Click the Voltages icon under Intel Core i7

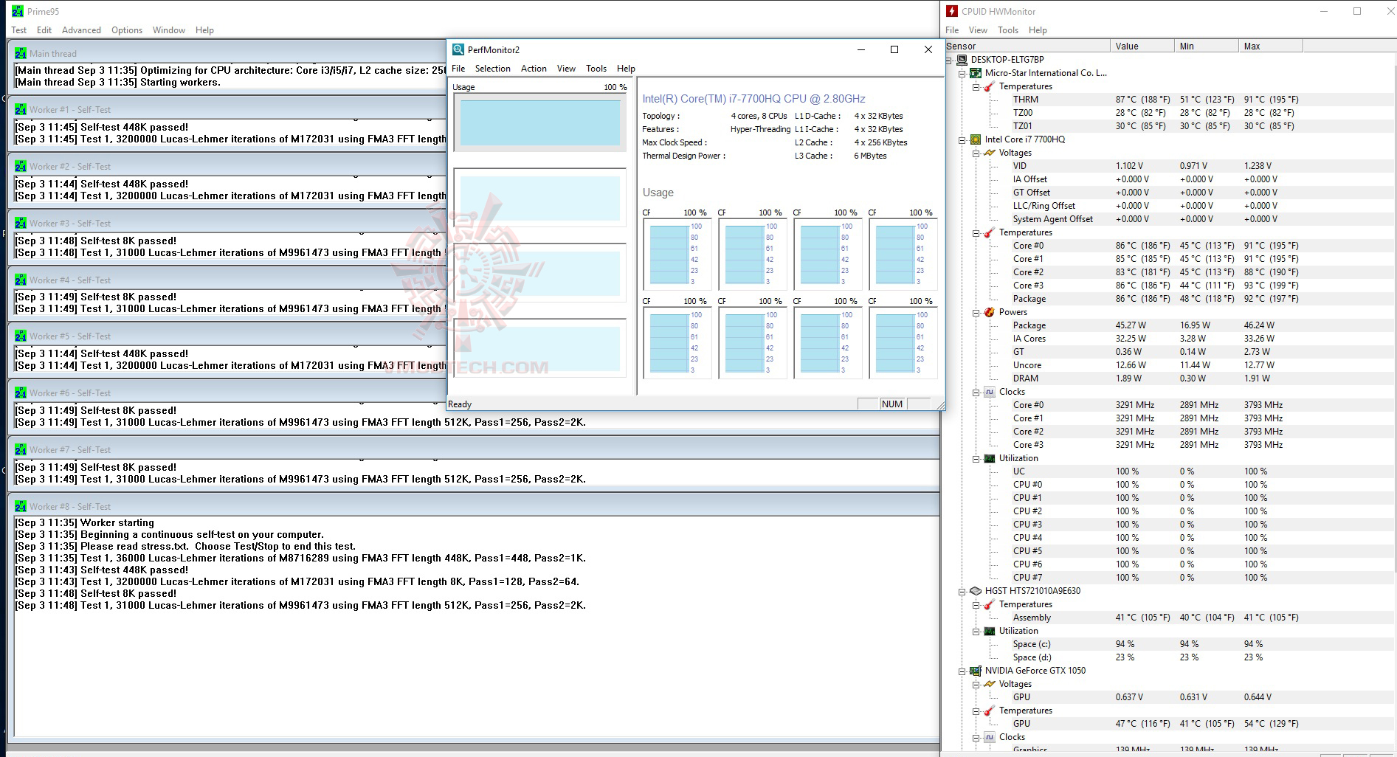(x=990, y=153)
